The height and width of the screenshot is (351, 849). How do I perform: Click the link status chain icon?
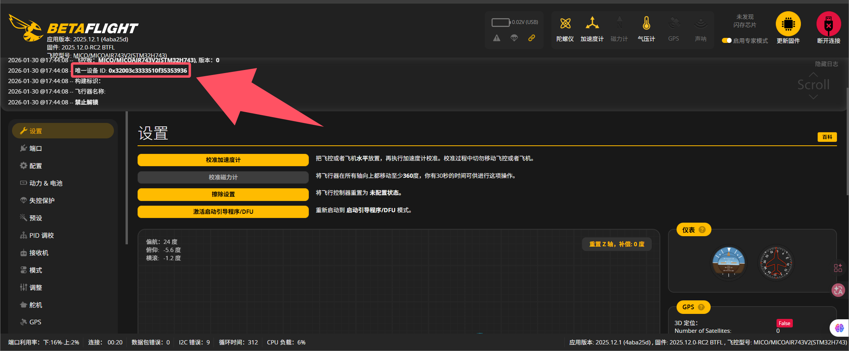click(x=532, y=38)
